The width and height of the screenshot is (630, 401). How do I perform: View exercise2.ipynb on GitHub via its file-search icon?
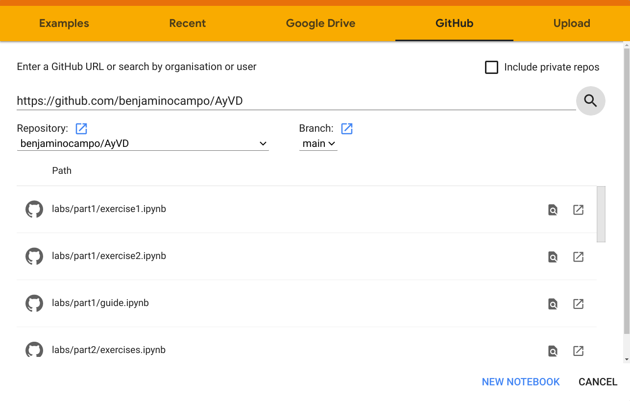pyautogui.click(x=553, y=257)
